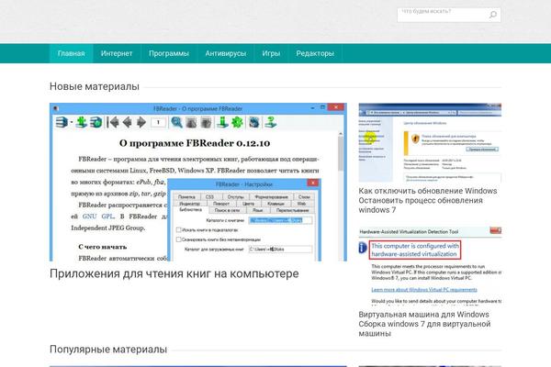Click the green gear settings icon in FBReader

237,122
